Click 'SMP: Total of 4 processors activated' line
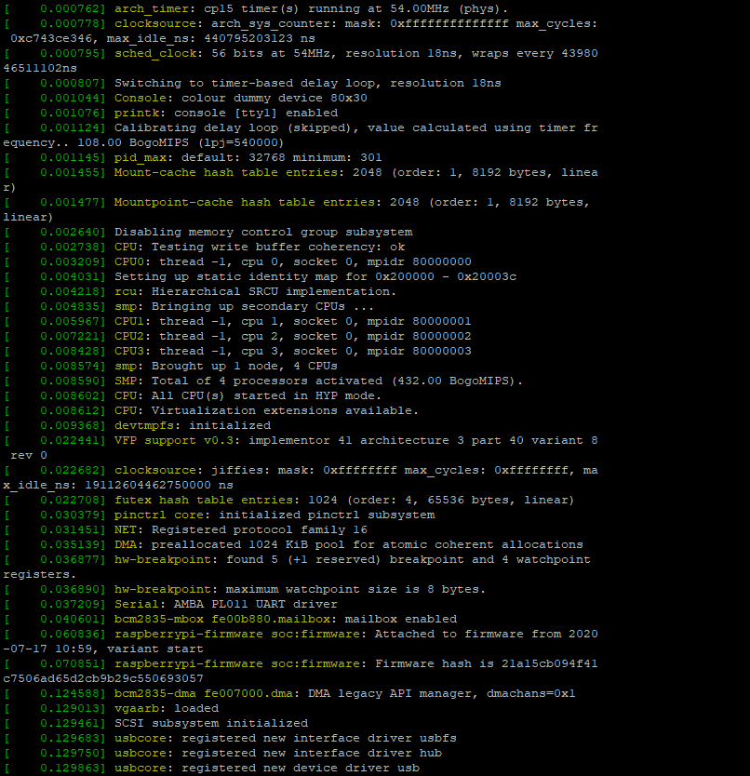Image resolution: width=750 pixels, height=776 pixels. tap(318, 381)
